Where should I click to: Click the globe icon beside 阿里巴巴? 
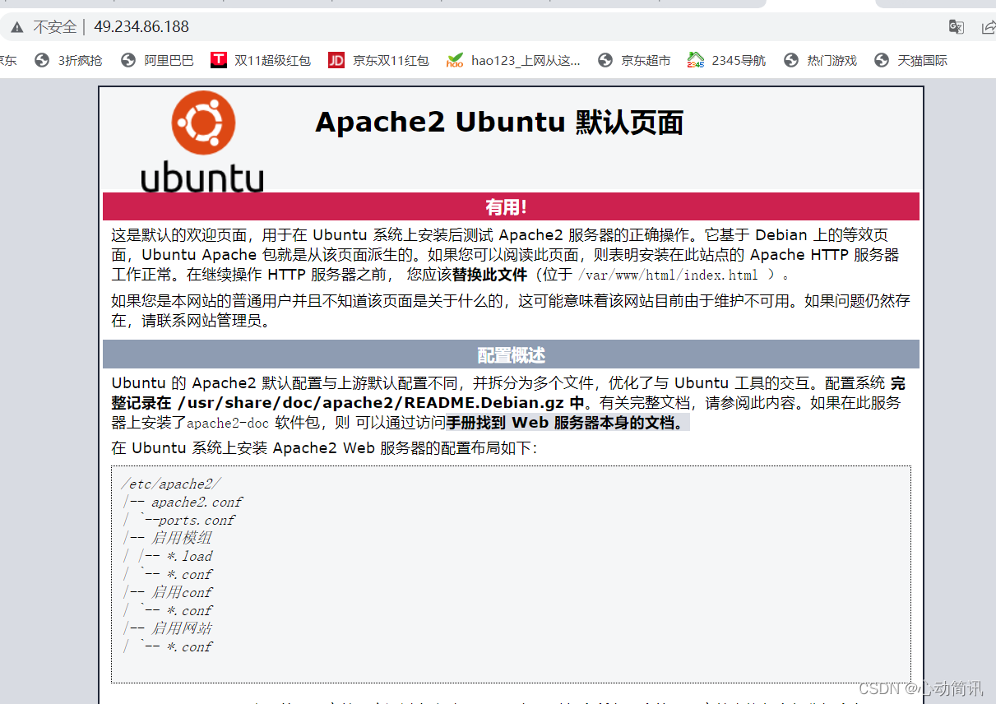pos(127,60)
